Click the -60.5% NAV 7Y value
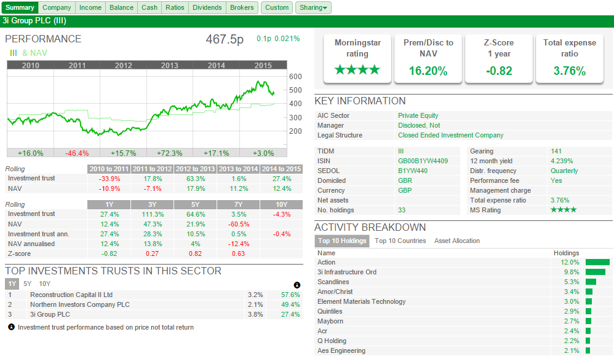614x356 pixels. coord(239,224)
